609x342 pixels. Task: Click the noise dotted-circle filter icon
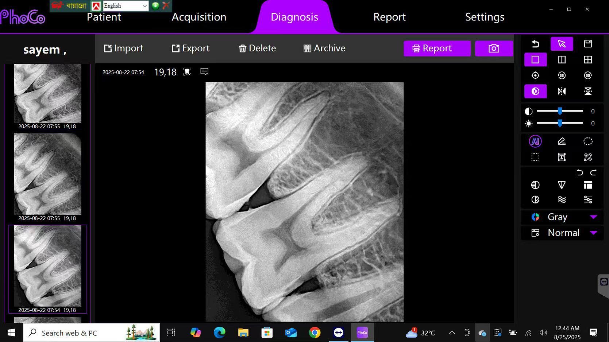click(535, 199)
